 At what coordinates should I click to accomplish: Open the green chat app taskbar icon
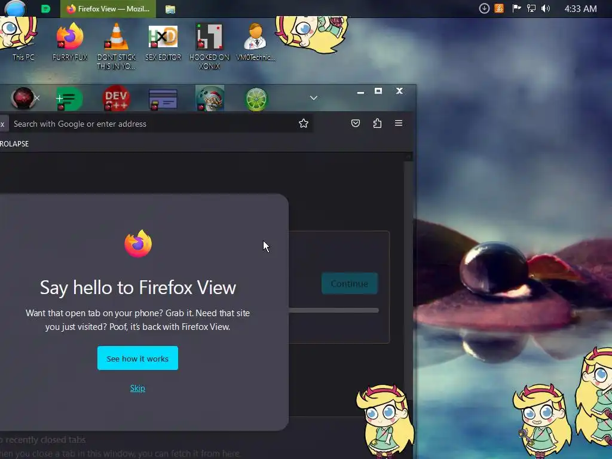tap(45, 8)
